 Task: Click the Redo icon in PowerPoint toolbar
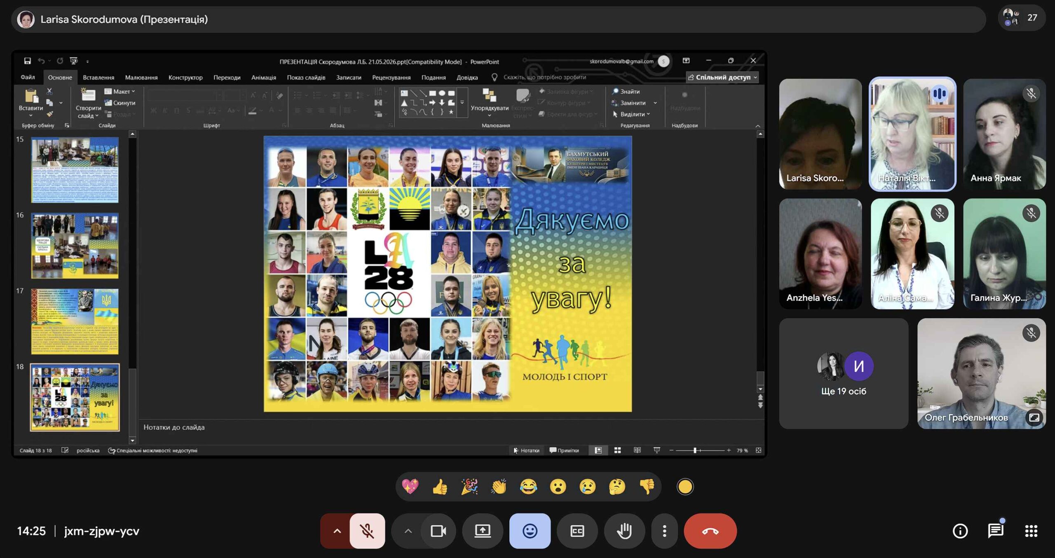pyautogui.click(x=60, y=61)
